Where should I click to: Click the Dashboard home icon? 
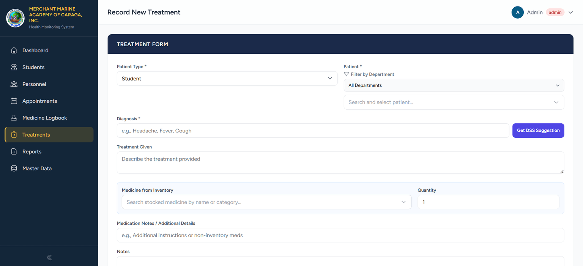click(x=14, y=50)
